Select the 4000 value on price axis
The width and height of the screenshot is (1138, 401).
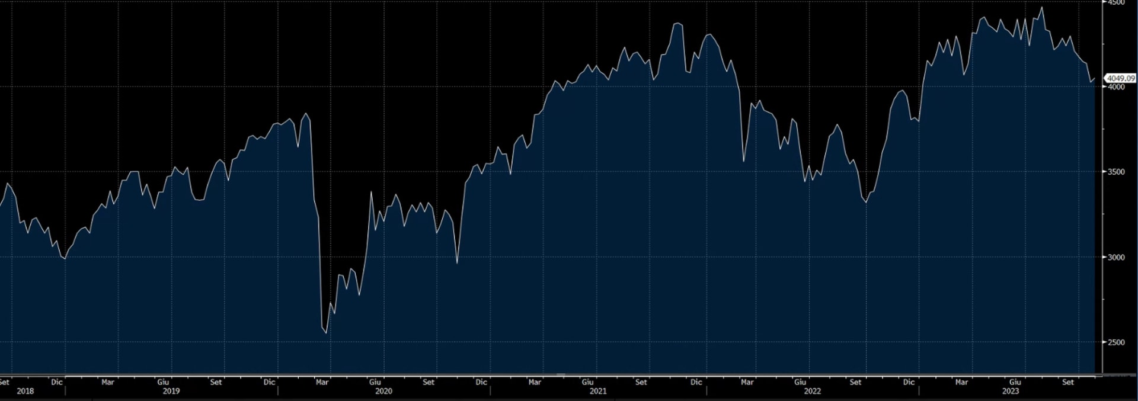[x=1116, y=87]
